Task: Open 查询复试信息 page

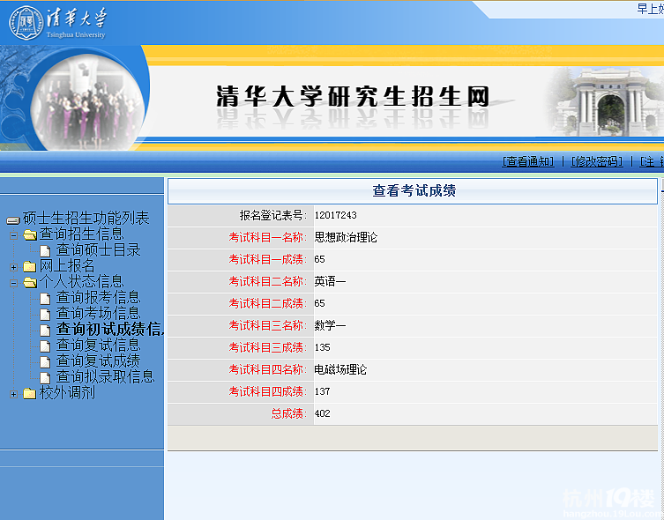Action: coord(98,345)
